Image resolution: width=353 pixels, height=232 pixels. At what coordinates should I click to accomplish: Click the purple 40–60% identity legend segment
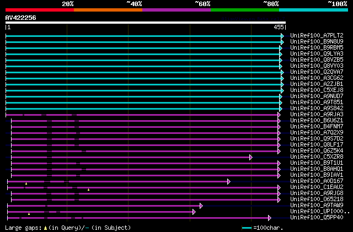tap(176, 10)
